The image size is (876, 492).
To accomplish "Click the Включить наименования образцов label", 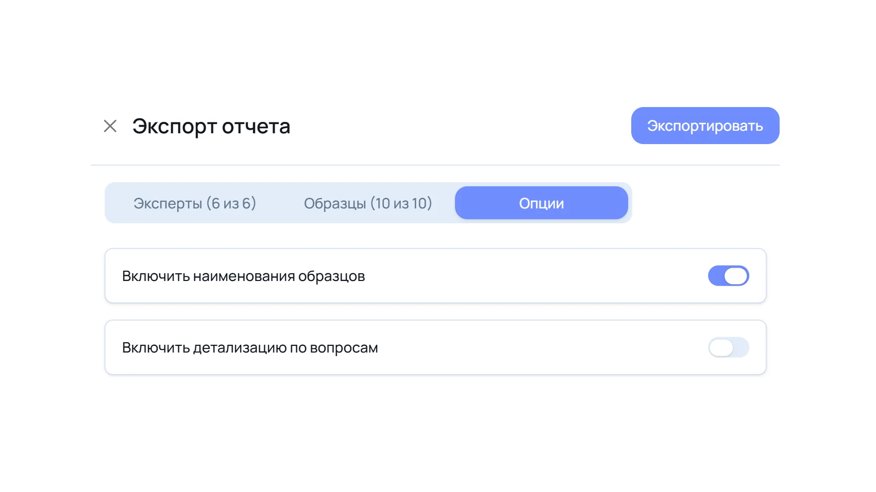I will pos(243,276).
